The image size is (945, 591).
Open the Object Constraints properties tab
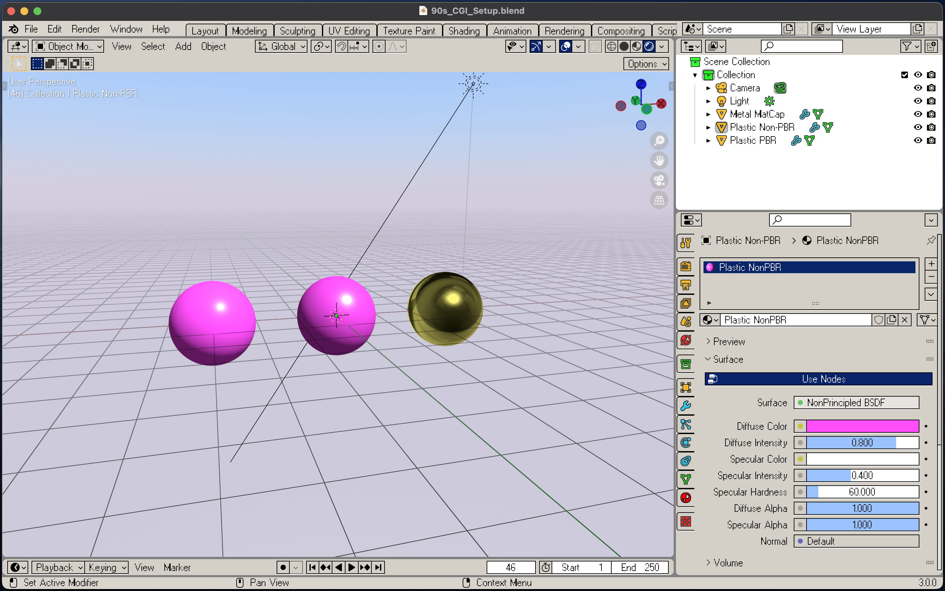point(686,461)
